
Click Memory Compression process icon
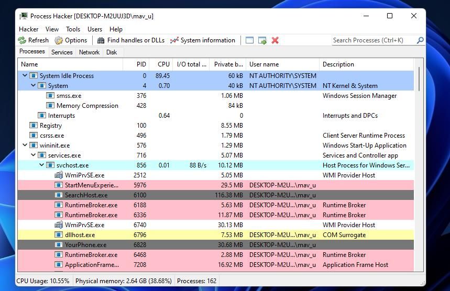coord(50,106)
